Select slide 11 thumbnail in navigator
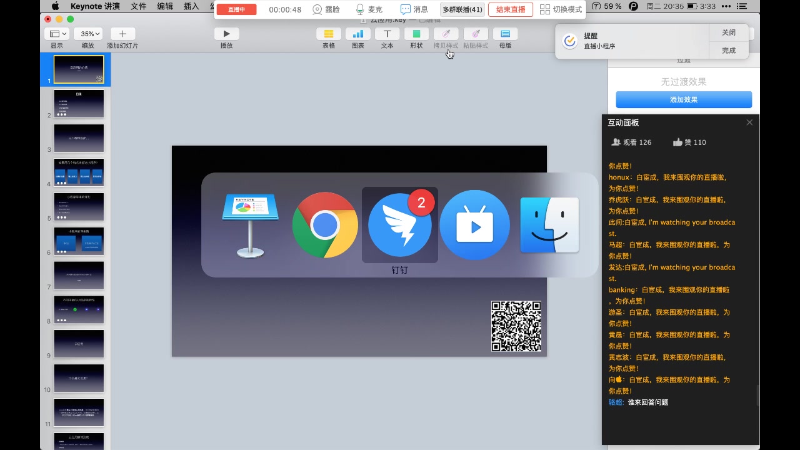Viewport: 800px width, 450px height. (x=79, y=413)
